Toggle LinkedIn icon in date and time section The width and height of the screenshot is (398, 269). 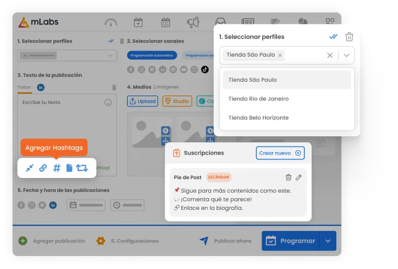point(53,204)
